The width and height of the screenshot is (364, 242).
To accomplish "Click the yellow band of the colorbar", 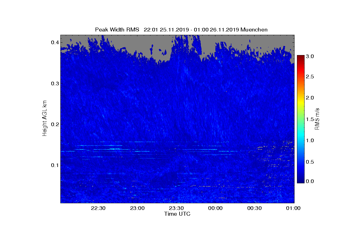I will [x=301, y=103].
